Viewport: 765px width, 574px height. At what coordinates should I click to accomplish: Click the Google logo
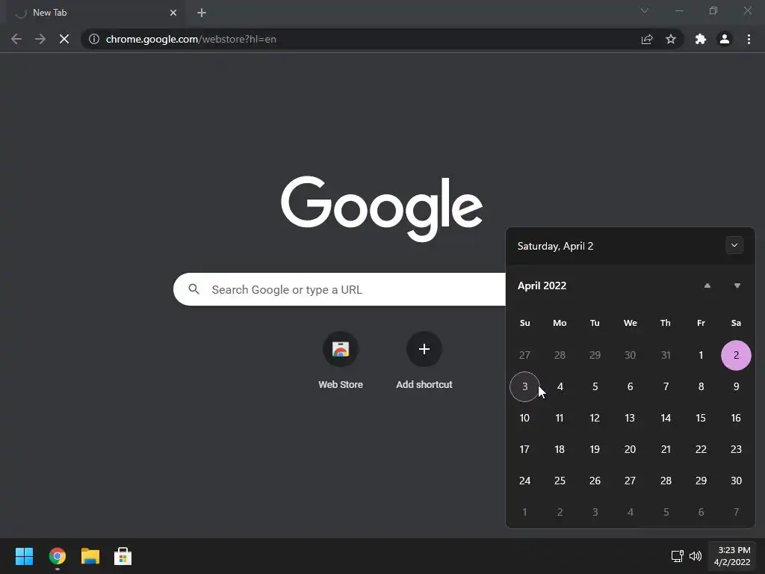point(382,209)
